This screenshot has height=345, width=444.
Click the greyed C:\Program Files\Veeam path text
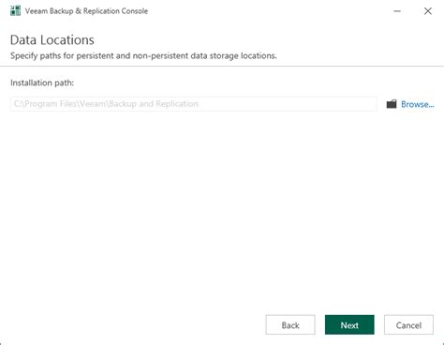[106, 104]
